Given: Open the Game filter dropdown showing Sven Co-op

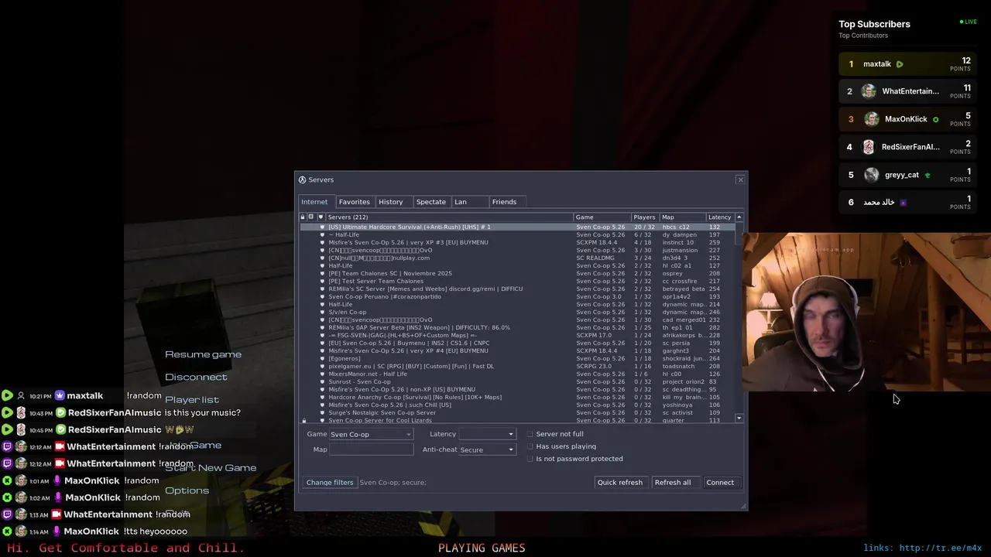Looking at the screenshot, I should (x=371, y=434).
